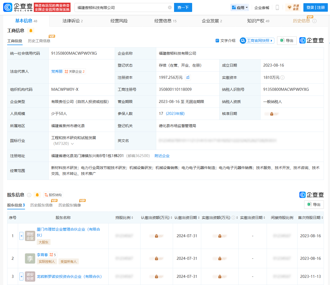Sort by 认缴出资日期 column

(187, 218)
